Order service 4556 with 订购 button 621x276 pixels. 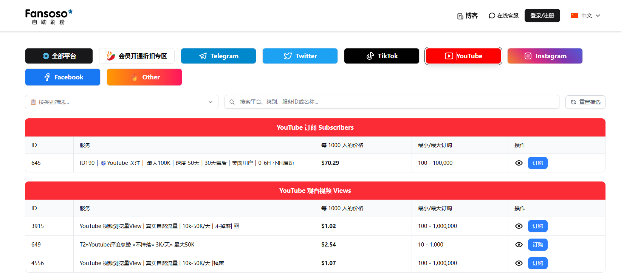pyautogui.click(x=538, y=263)
